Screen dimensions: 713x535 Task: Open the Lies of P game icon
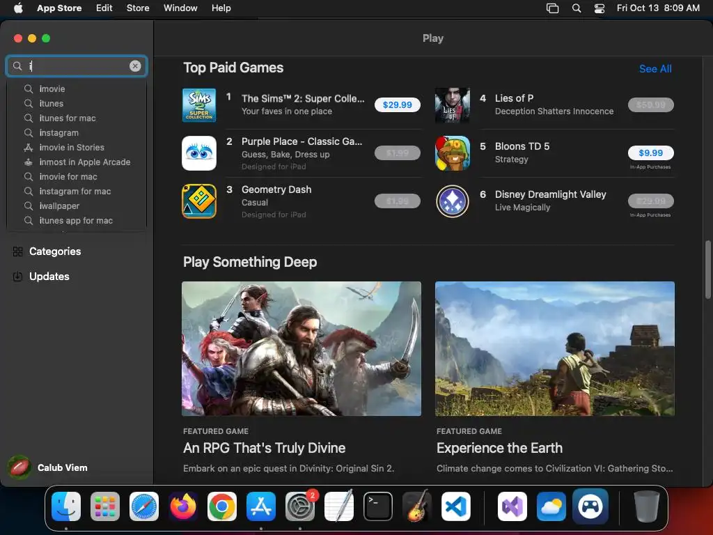[452, 105]
